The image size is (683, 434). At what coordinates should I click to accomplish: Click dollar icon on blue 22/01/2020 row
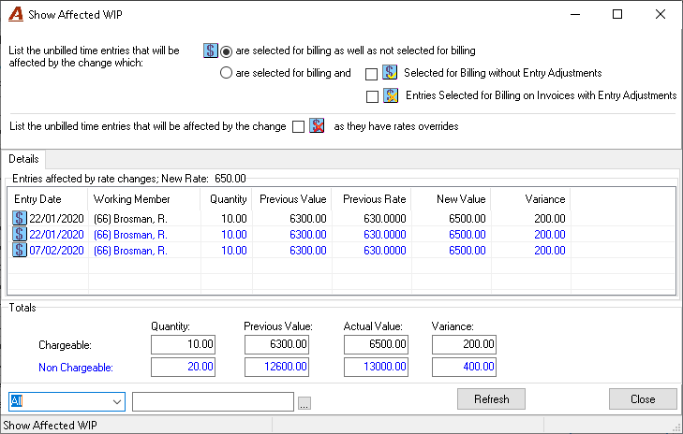click(x=19, y=234)
